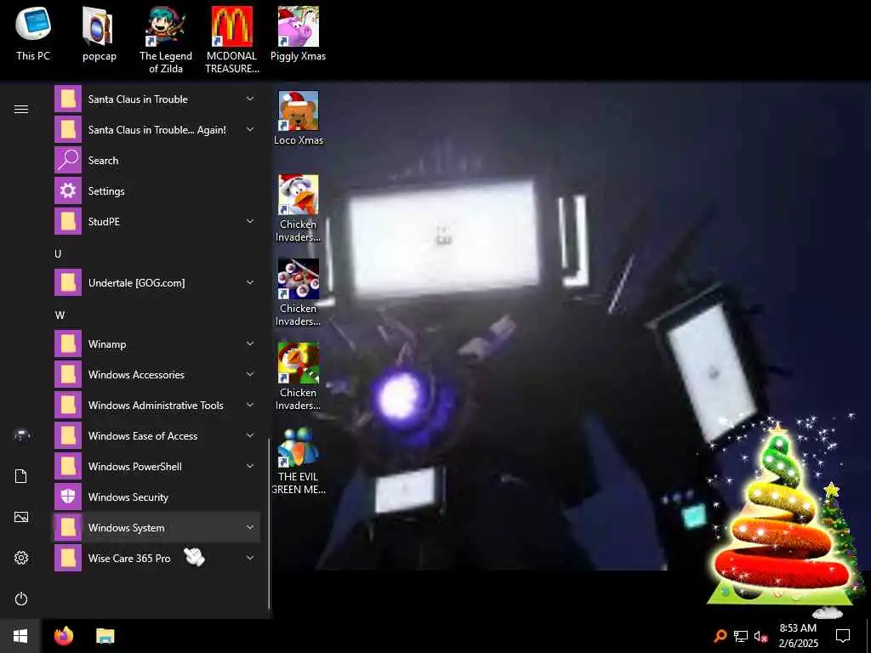
Task: Click the hamburger menu in Start sidebar
Action: (21, 109)
